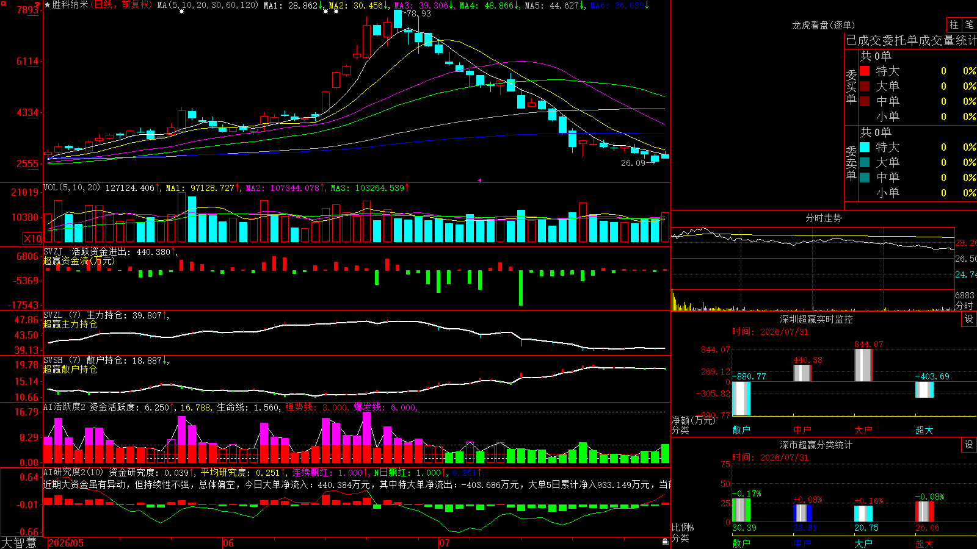Click the 时间: 2026/07/31 label in 深圳超赢实时监控

[770, 332]
